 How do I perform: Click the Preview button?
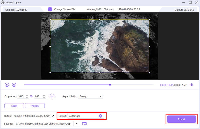click(x=35, y=106)
